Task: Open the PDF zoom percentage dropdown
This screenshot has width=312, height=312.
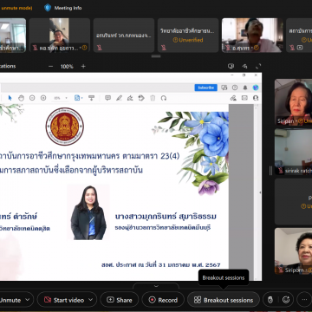Action: (x=61, y=98)
